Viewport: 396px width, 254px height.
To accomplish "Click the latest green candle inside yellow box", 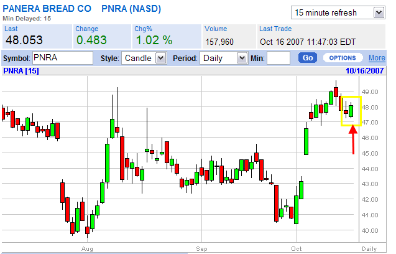I will (x=351, y=111).
